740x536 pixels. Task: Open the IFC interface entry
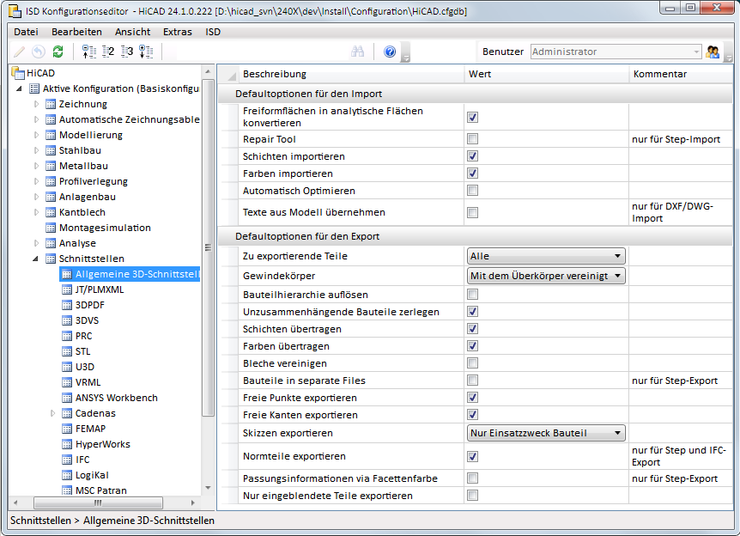[82, 460]
